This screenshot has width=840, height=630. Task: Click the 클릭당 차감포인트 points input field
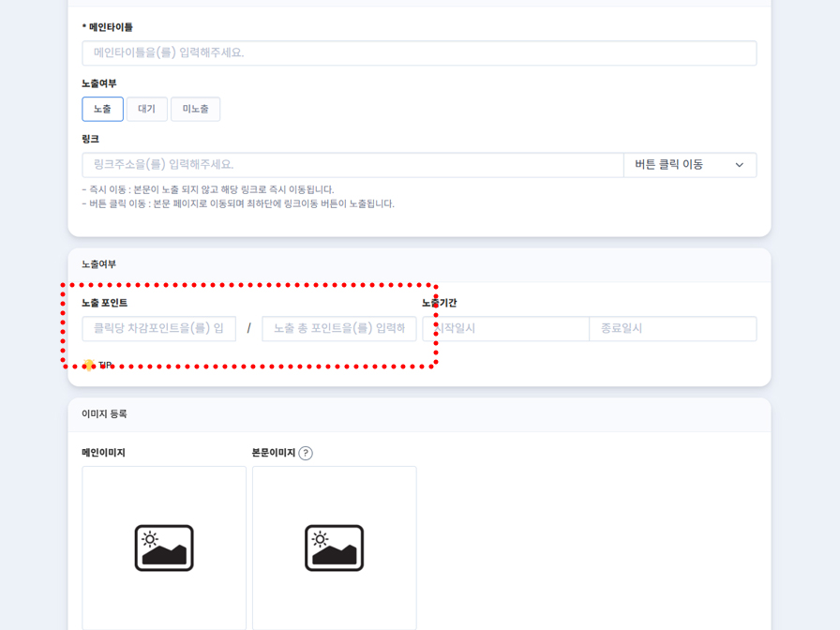pos(158,328)
